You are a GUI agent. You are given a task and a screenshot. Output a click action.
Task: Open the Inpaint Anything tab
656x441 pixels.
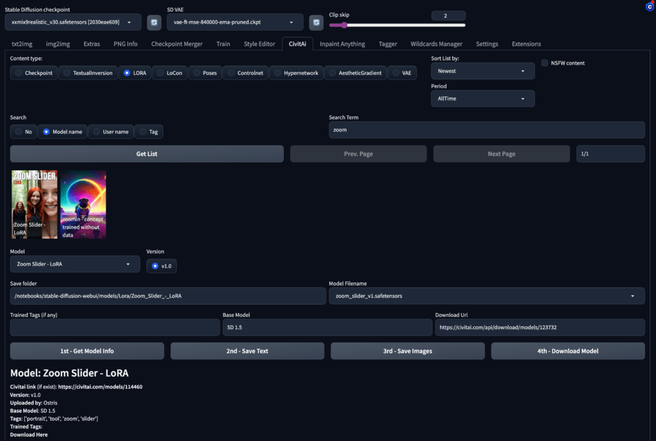tap(342, 44)
